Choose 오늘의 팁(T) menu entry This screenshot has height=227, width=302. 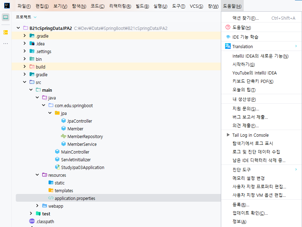261,90
